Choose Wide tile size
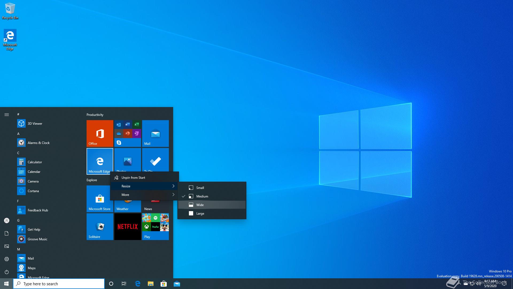Screen dimensions: 513x289 [x=212, y=205]
